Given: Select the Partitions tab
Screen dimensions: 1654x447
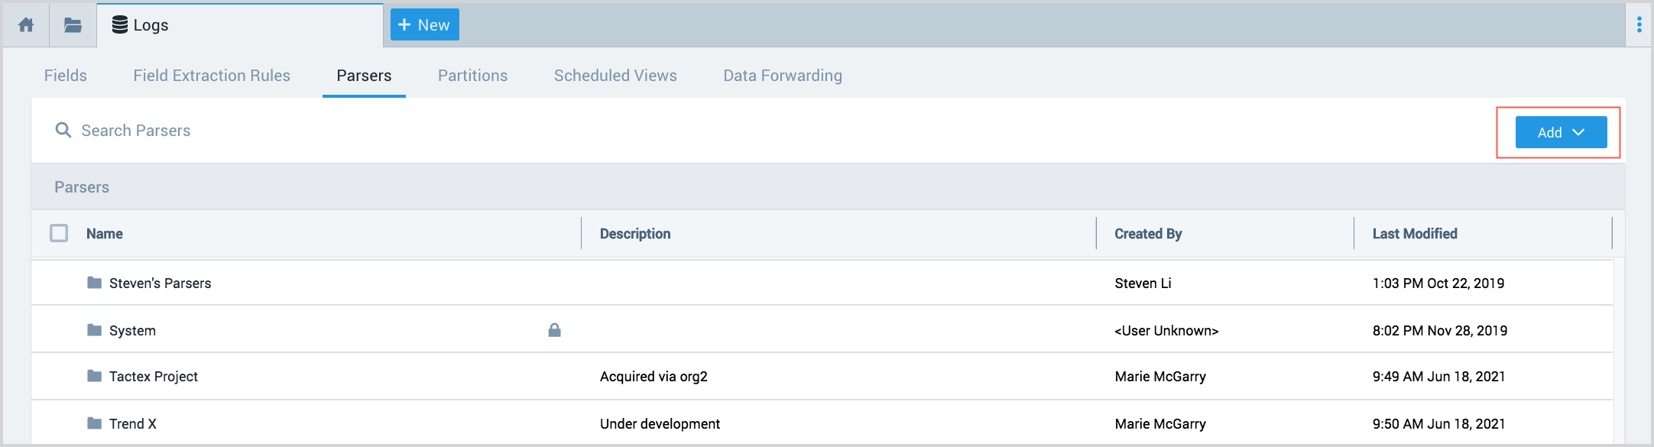Looking at the screenshot, I should point(472,76).
